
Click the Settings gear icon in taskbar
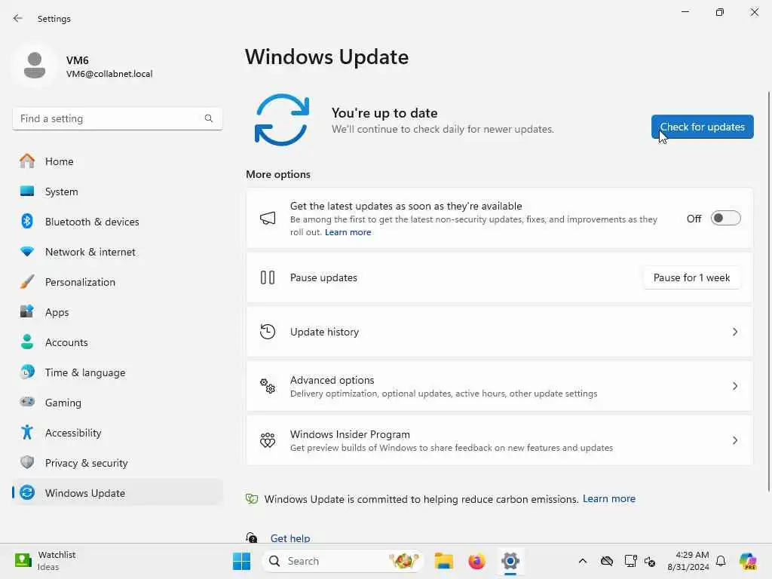(x=510, y=561)
